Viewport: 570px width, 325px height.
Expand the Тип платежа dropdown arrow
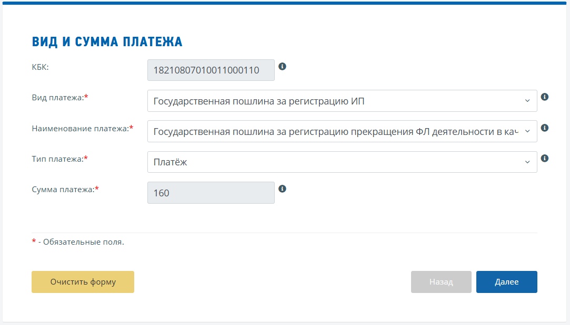(x=529, y=162)
